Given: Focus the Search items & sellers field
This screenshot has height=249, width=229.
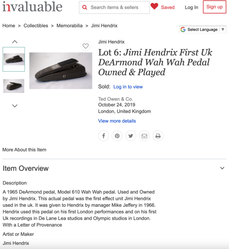Looking at the screenshot, I should [114, 7].
